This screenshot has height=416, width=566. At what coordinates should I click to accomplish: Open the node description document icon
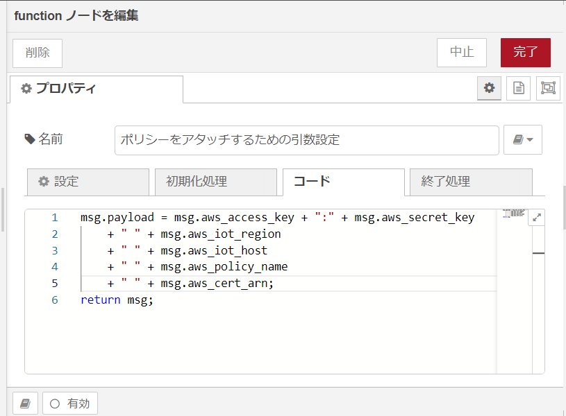(518, 88)
